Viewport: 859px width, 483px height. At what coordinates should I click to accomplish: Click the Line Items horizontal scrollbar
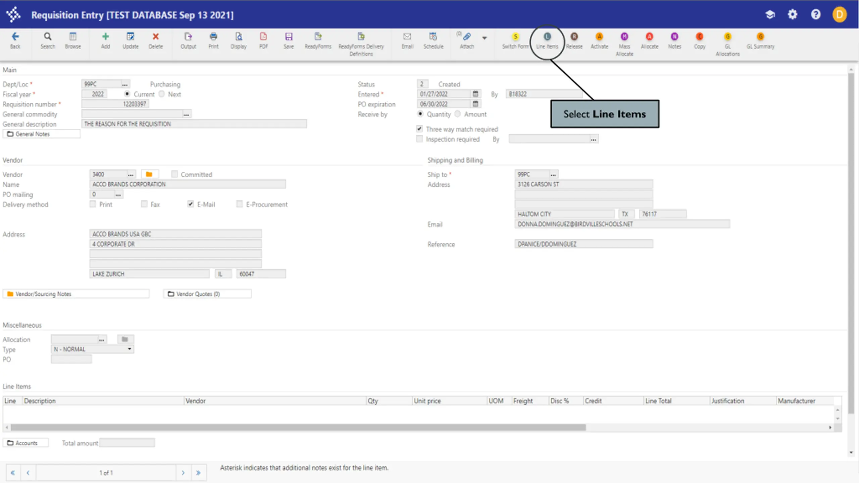(x=418, y=427)
